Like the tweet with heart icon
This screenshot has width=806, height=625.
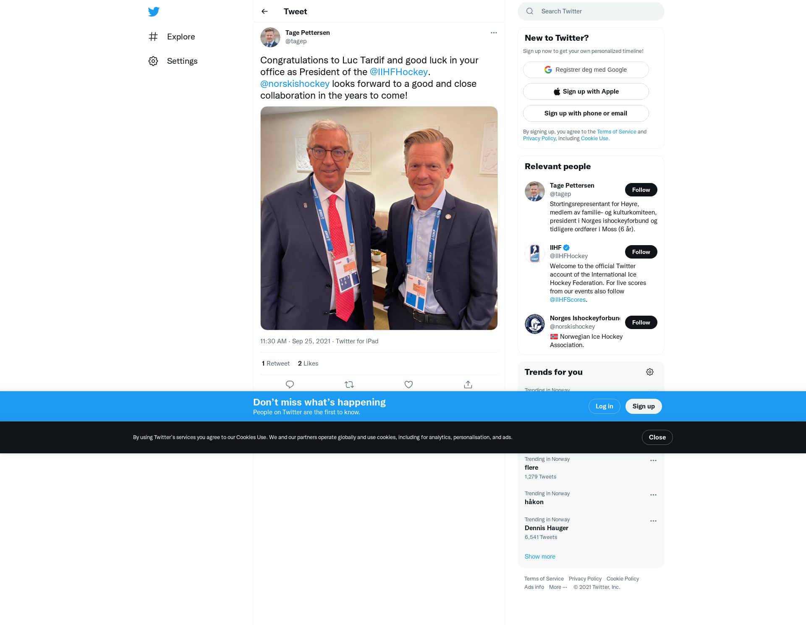[x=408, y=384]
